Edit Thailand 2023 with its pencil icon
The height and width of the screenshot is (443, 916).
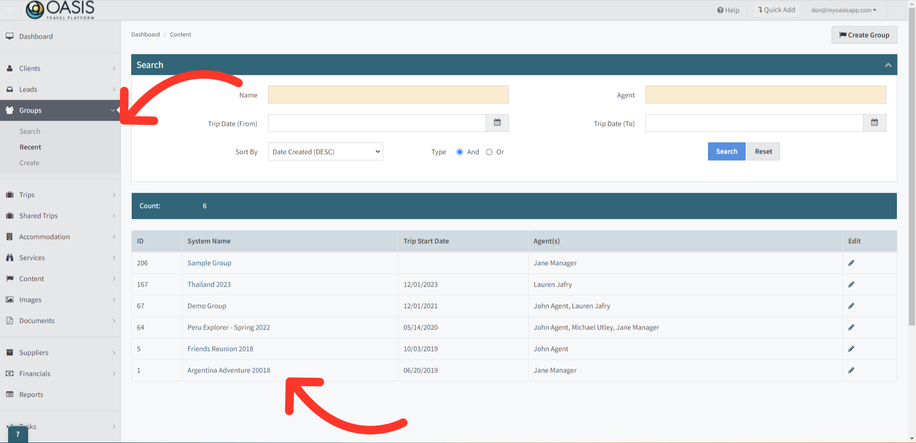coord(852,284)
